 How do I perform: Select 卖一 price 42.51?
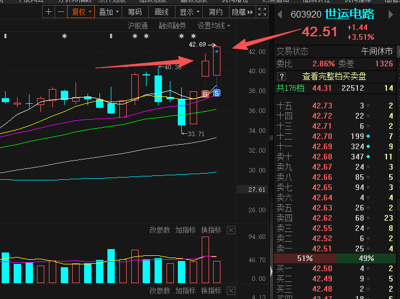tap(322, 249)
